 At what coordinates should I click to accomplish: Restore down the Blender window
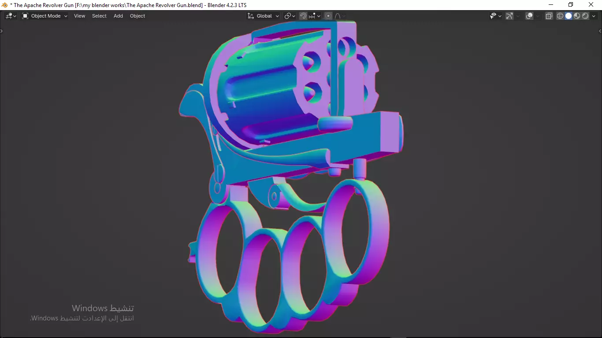click(x=571, y=5)
